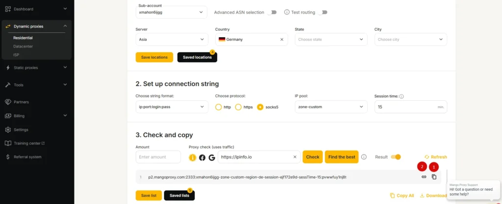Click the Session time info icon
The image size is (502, 204).
click(402, 96)
